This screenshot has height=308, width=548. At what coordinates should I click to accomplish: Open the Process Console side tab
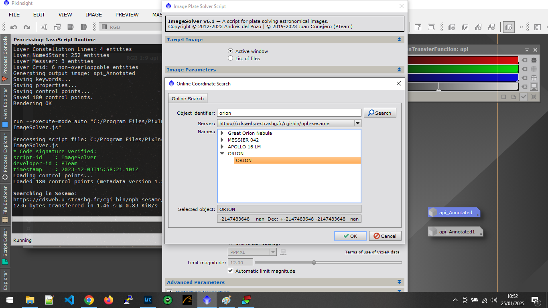coord(5,59)
